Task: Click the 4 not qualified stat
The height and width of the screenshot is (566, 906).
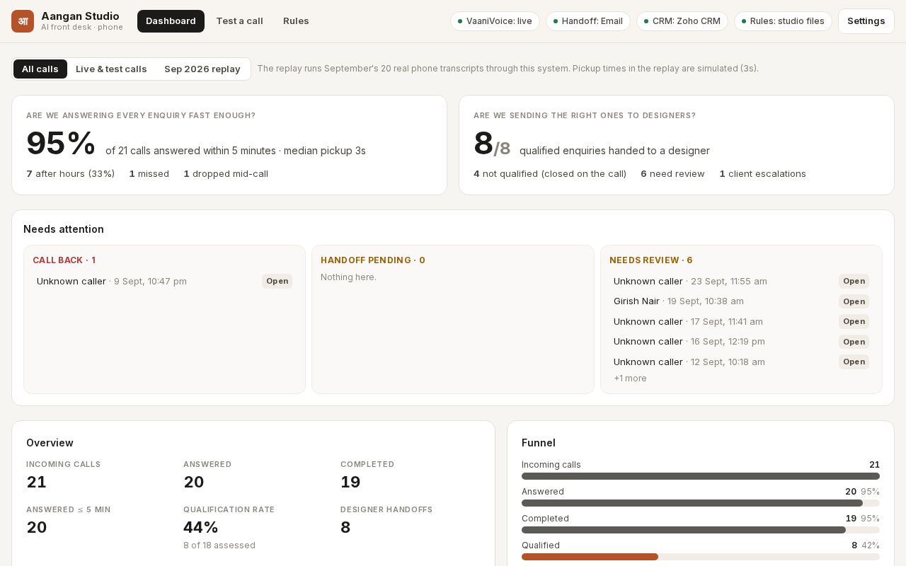Action: [x=550, y=174]
